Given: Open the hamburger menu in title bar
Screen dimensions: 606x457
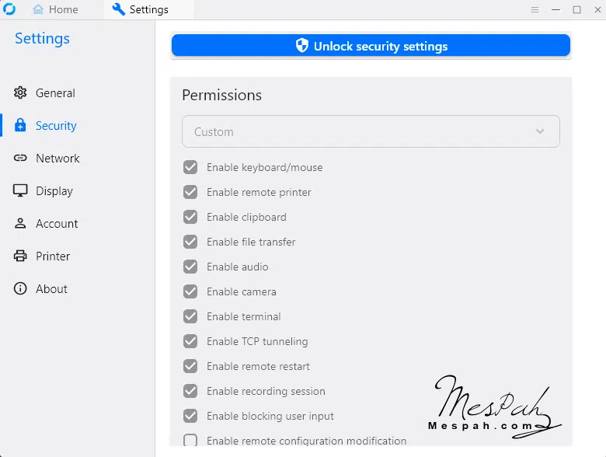Looking at the screenshot, I should tap(535, 10).
